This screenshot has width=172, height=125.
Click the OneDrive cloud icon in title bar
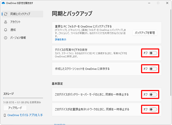tap(3, 3)
